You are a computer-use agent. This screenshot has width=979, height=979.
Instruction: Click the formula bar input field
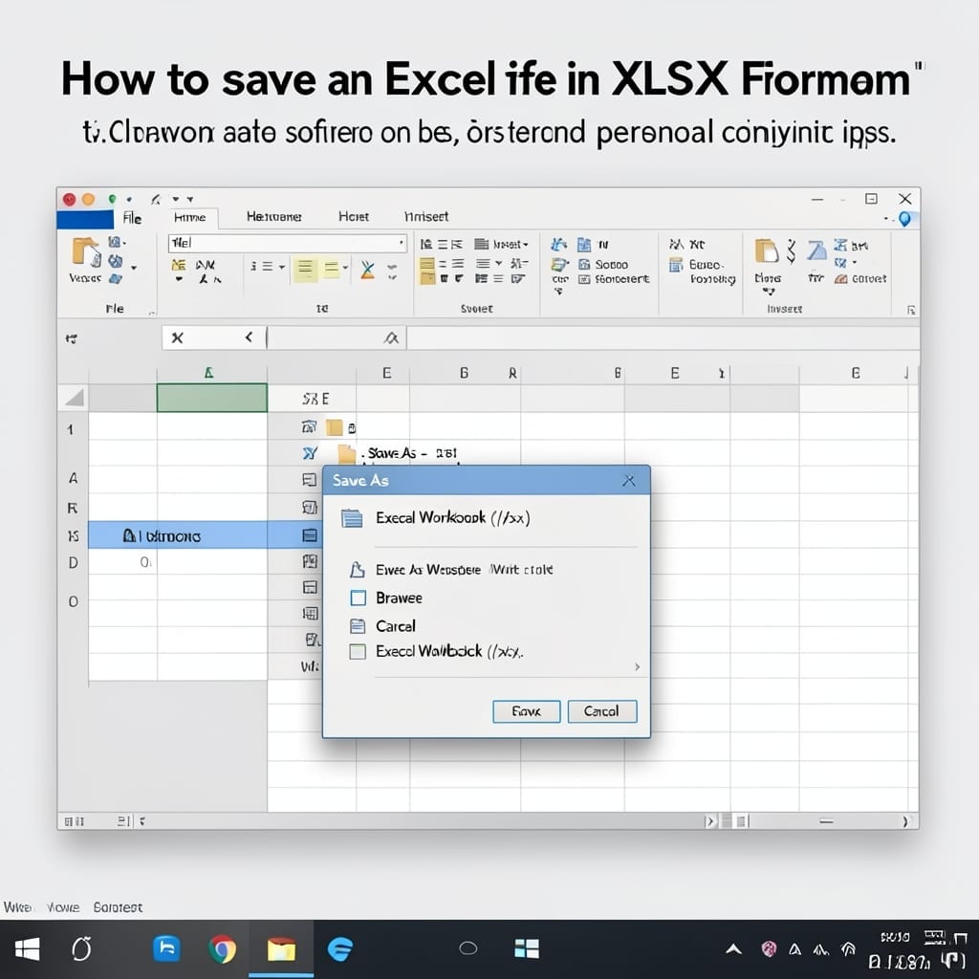coord(663,337)
